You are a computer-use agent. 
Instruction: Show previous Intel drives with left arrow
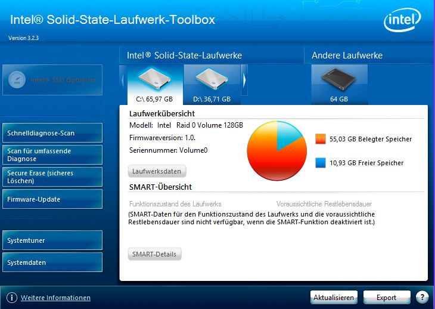click(x=123, y=81)
